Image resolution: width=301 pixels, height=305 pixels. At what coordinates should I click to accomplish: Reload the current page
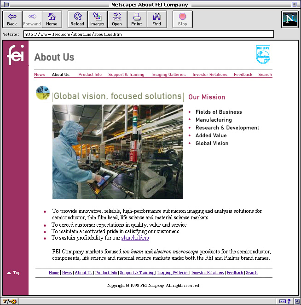(x=77, y=19)
